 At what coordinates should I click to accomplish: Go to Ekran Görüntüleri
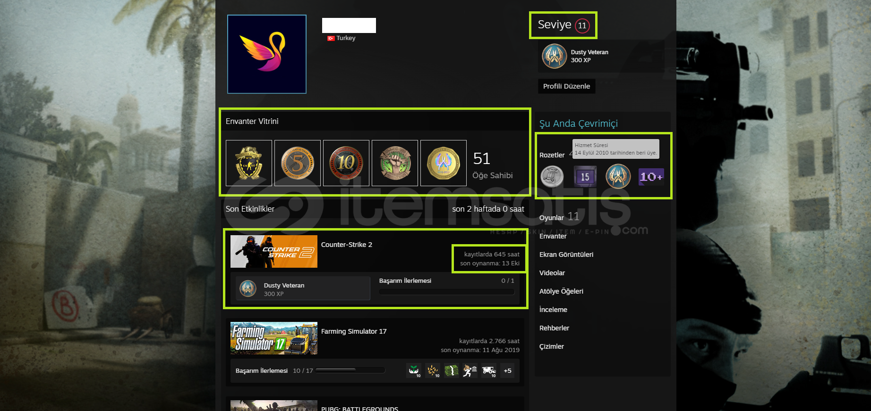pos(566,255)
